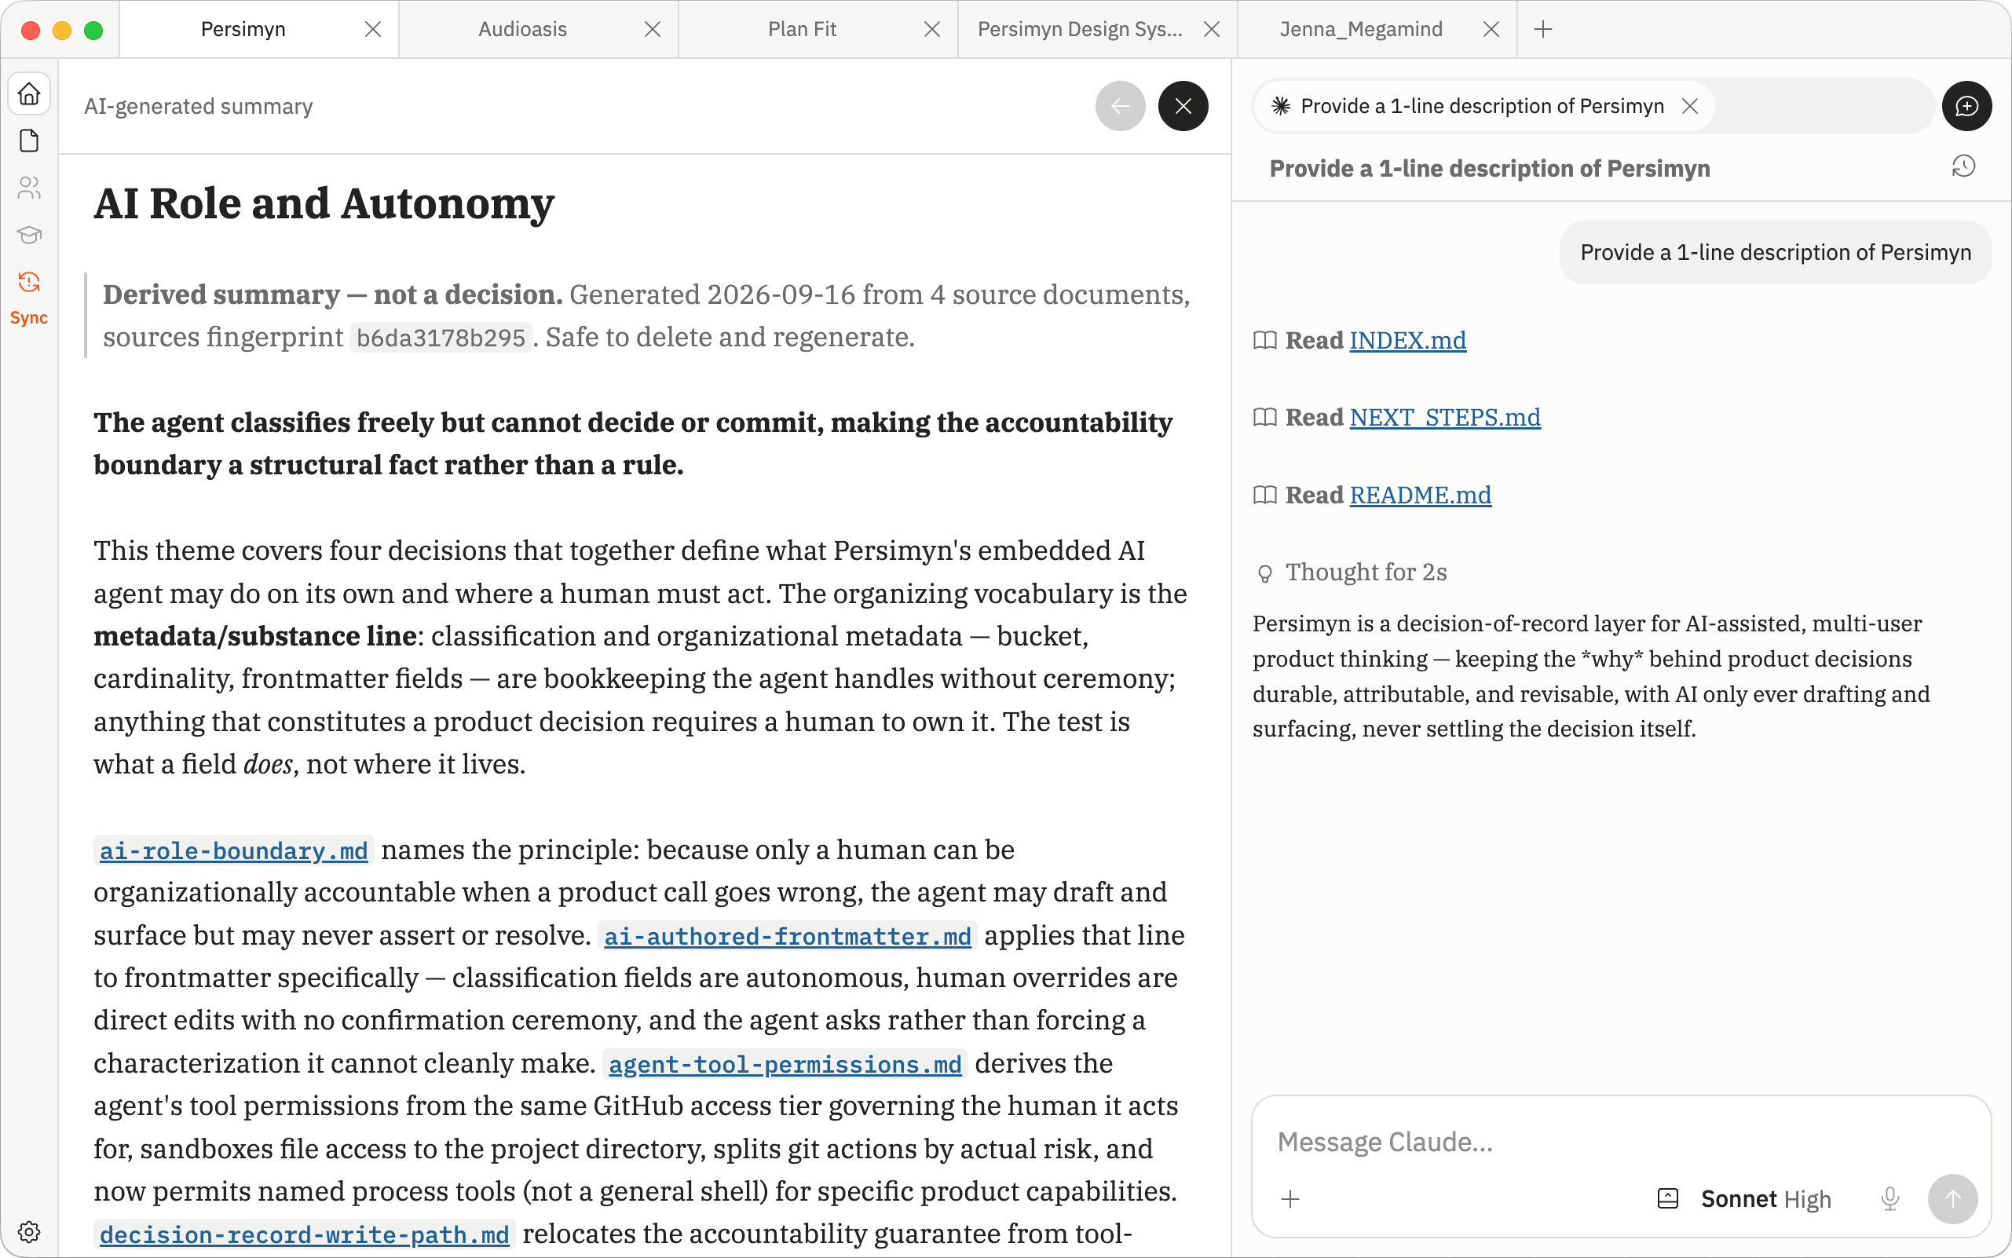
Task: Remove the 'Provide a 1-line description' chat chip
Action: (x=1689, y=106)
